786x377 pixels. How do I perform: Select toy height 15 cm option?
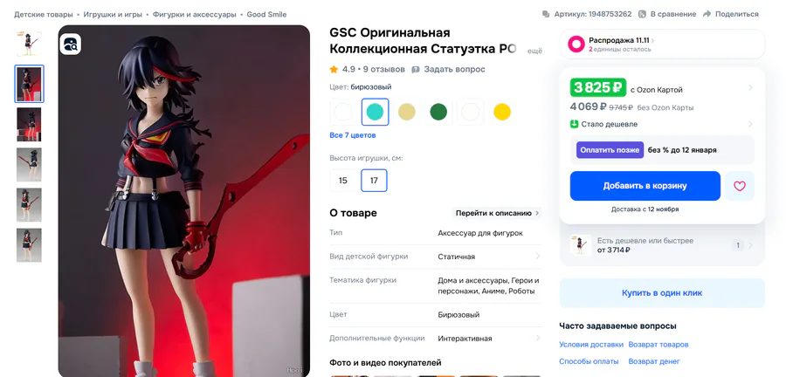(343, 181)
